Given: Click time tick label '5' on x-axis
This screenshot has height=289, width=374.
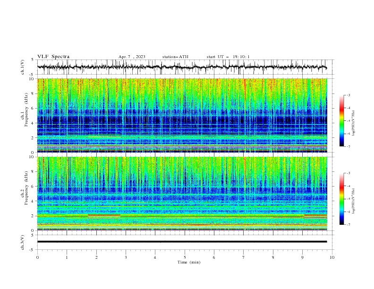Looking at the screenshot, I should (x=185, y=257).
